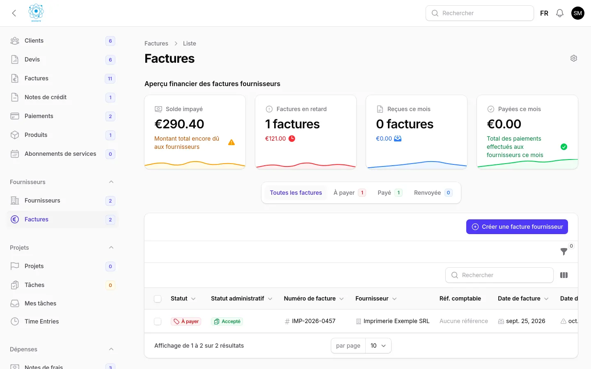Click the Réf. comptable column header
591x369 pixels.
tap(460, 298)
